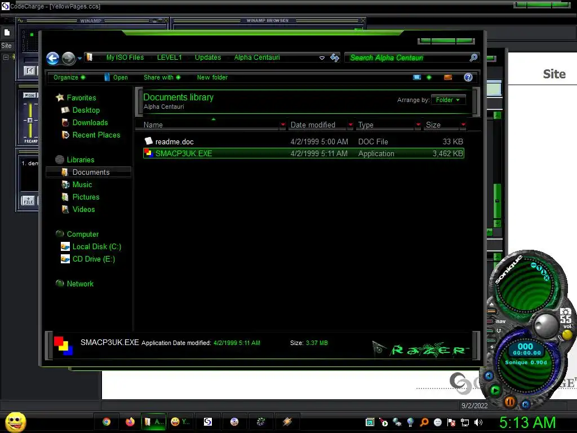Click the eject icon in Sonique
The image size is (577, 433).
click(x=491, y=305)
